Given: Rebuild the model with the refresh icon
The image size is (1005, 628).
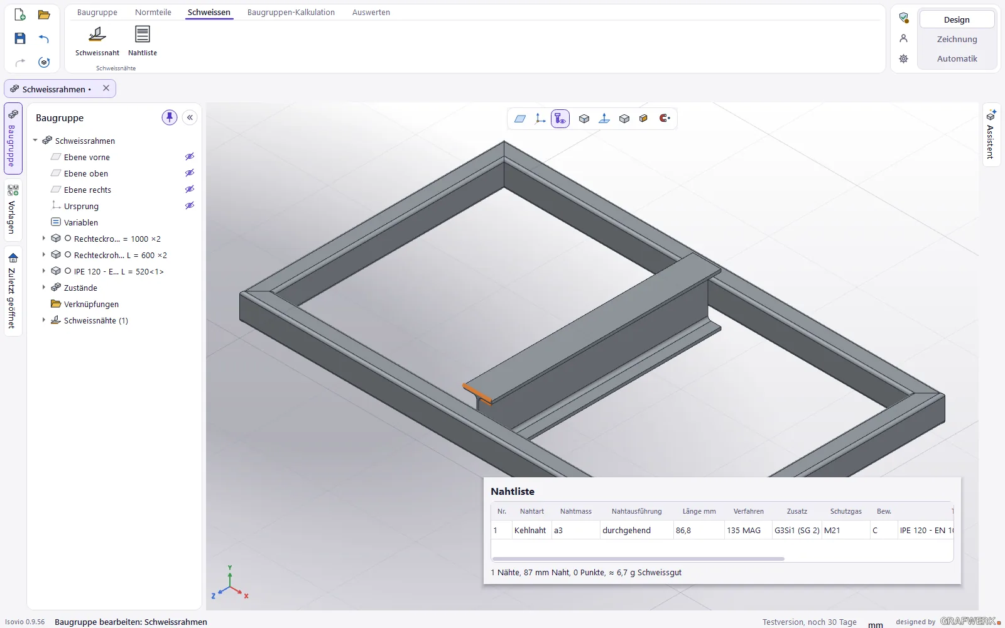Looking at the screenshot, I should click(x=44, y=62).
